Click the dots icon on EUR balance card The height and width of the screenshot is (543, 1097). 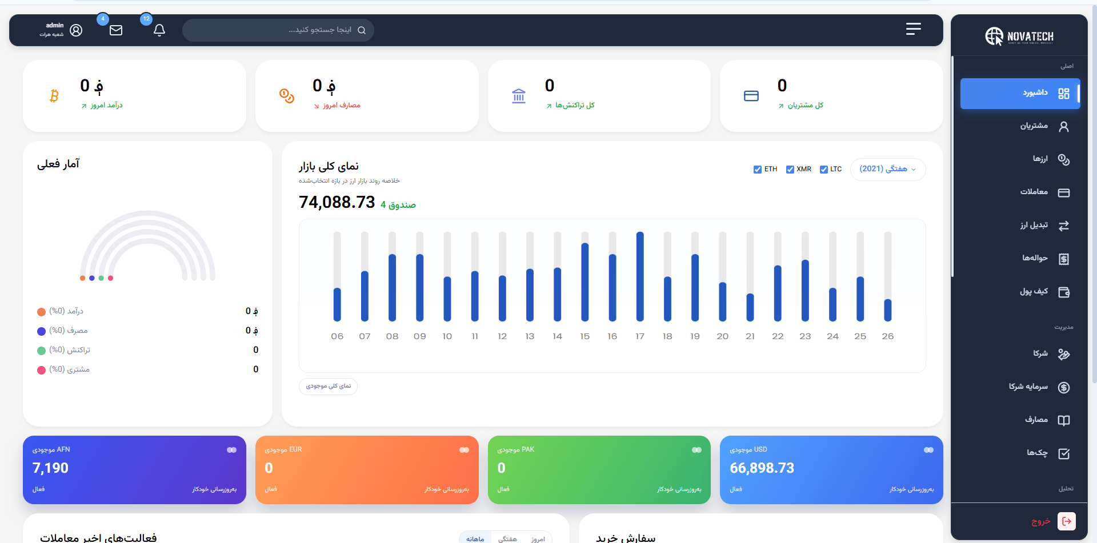464,450
